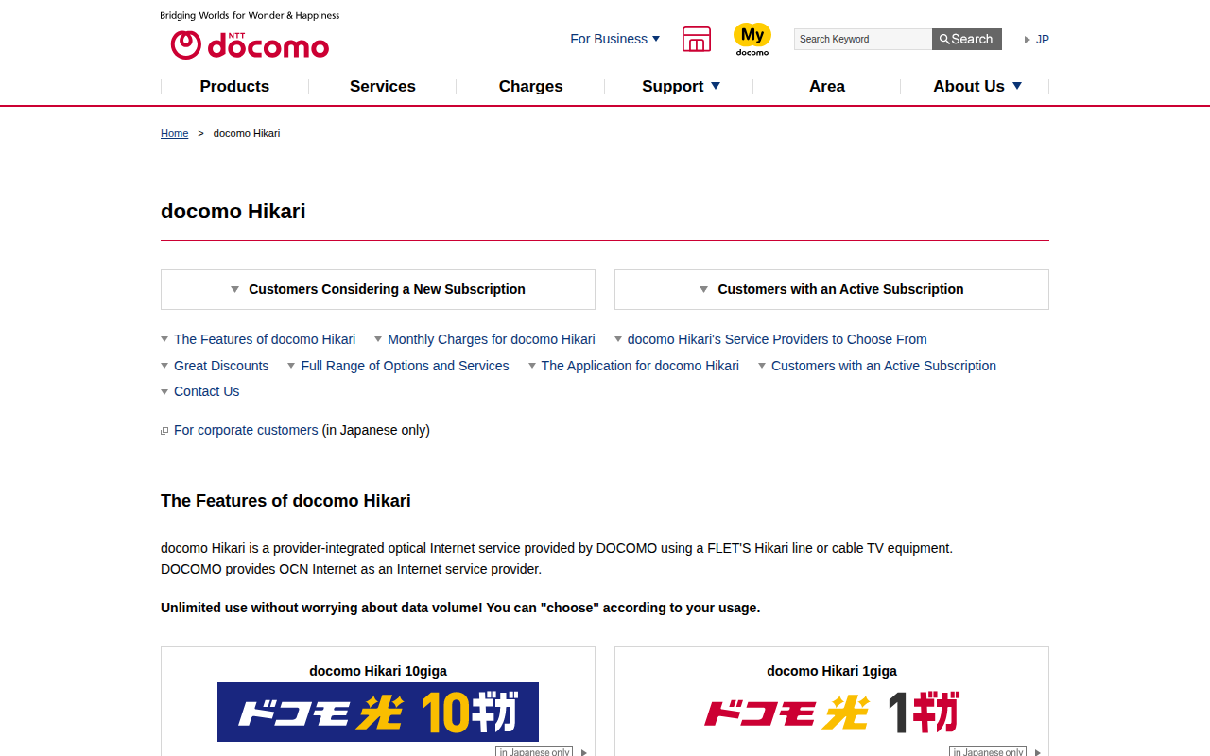Expand Customers Considering a New Subscription
This screenshot has height=756, width=1210.
(x=378, y=289)
